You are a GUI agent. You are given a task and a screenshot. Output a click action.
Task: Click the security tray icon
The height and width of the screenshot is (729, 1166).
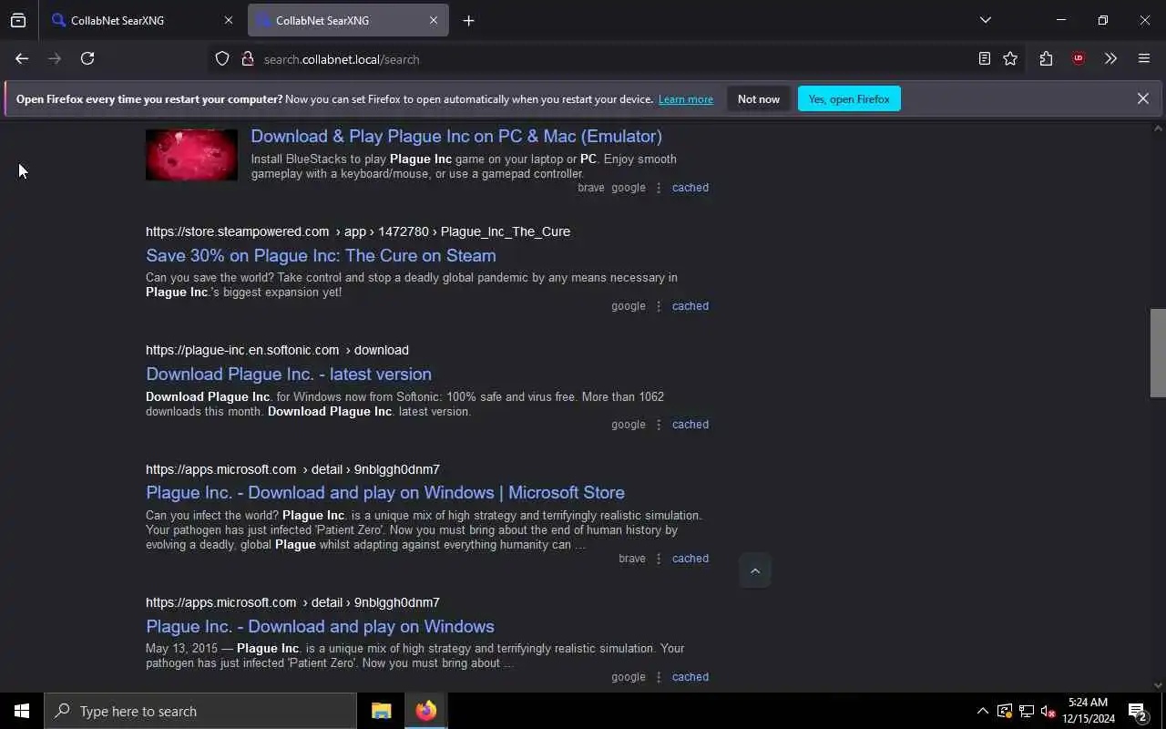[x=1004, y=711]
